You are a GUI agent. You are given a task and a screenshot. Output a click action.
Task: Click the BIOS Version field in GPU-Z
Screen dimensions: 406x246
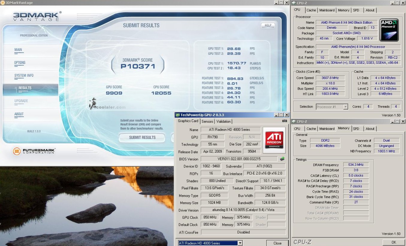239,159
